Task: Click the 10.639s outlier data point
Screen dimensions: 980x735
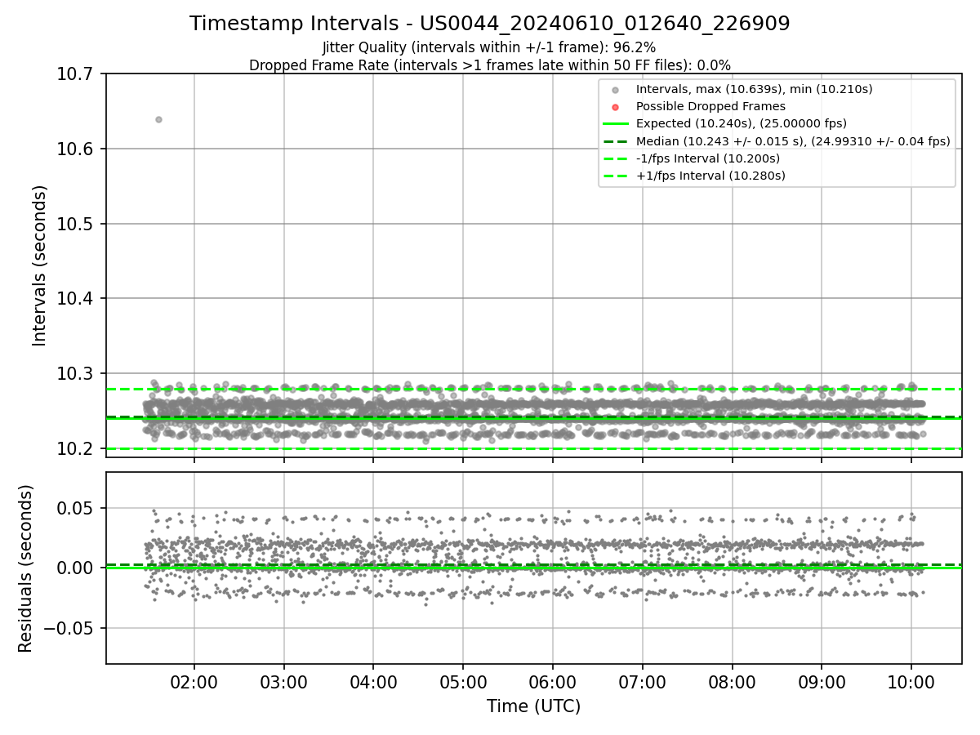Action: point(158,119)
